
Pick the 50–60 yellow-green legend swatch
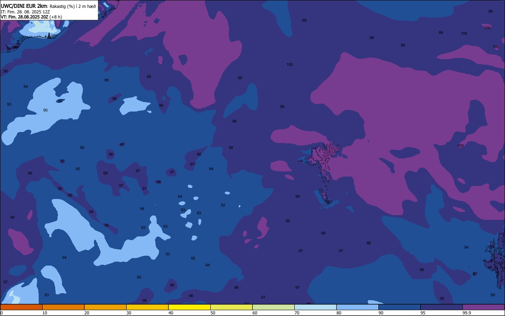pyautogui.click(x=231, y=307)
